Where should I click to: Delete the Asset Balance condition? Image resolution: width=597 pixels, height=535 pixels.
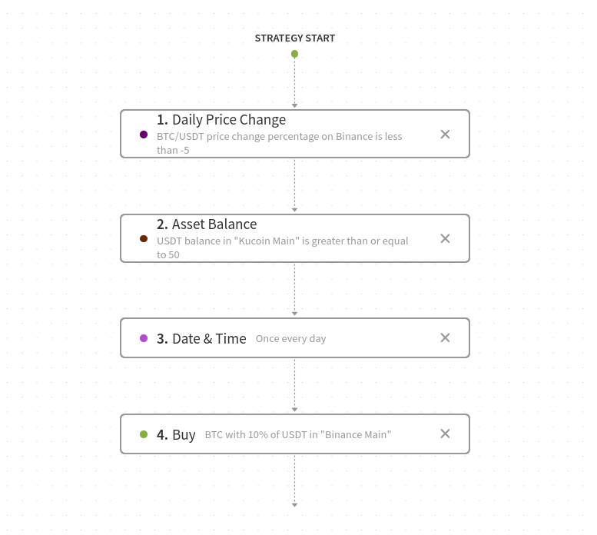click(x=445, y=238)
